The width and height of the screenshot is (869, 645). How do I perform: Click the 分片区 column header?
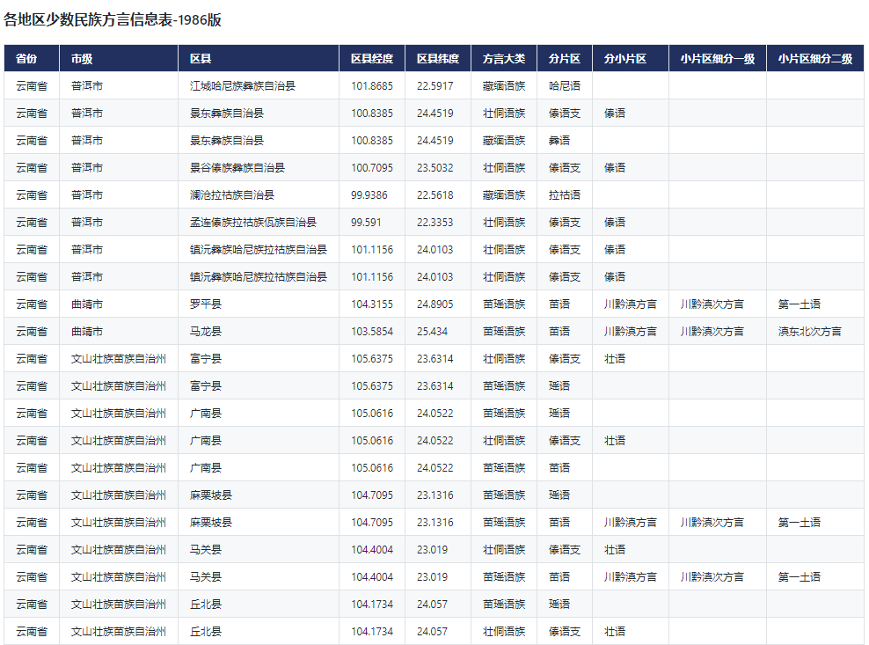[x=565, y=58]
